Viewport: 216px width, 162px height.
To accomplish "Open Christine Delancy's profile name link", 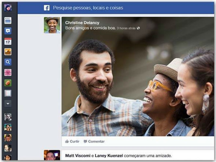I will [x=82, y=23].
